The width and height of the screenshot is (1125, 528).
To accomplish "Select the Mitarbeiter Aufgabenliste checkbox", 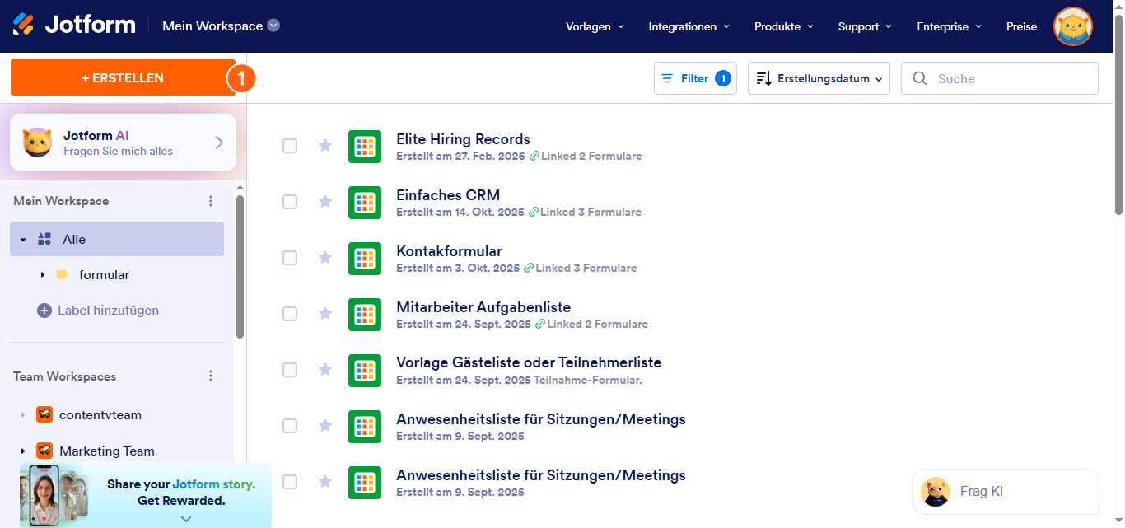I will [289, 314].
